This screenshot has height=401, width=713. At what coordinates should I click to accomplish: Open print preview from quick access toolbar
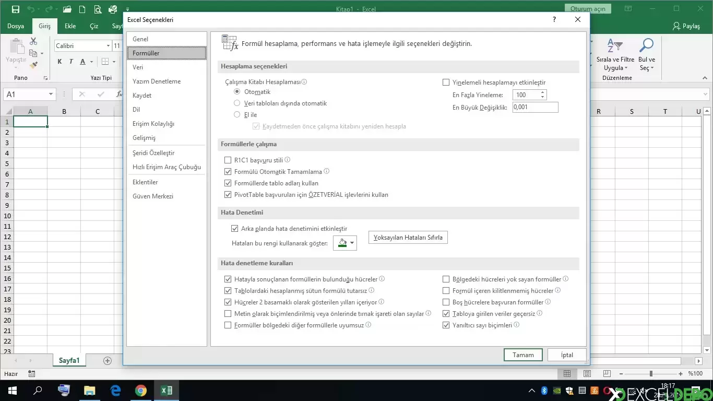(x=98, y=9)
